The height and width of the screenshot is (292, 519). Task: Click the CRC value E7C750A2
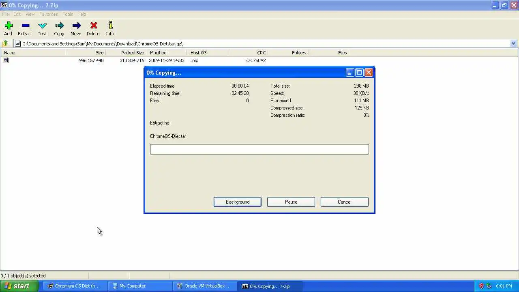coord(255,60)
